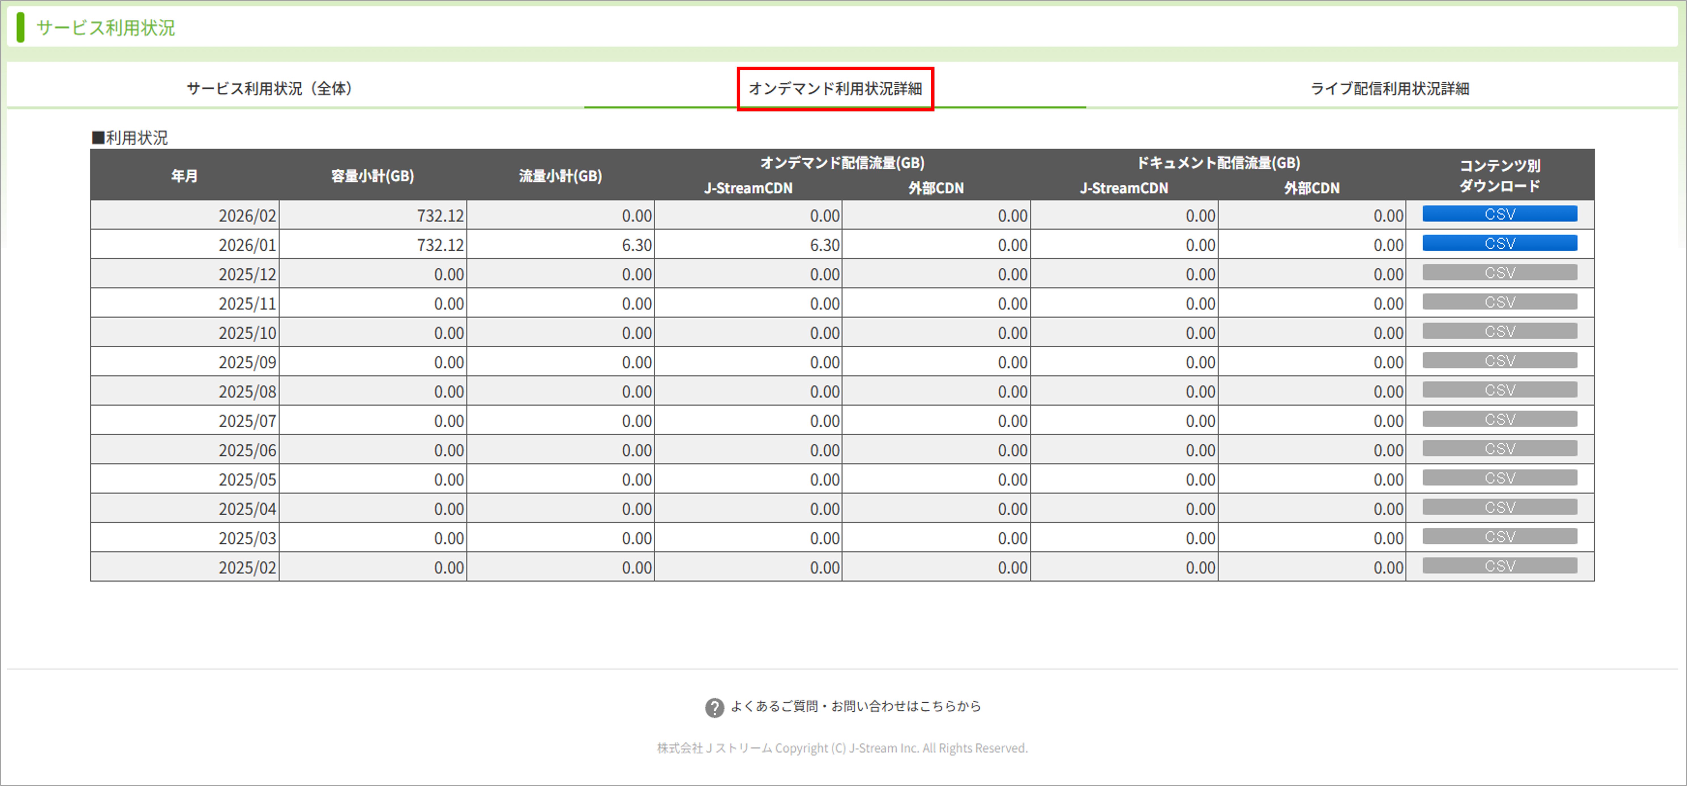
Task: Click the 732.12 capacity value for 2026/02
Action: coord(440,215)
